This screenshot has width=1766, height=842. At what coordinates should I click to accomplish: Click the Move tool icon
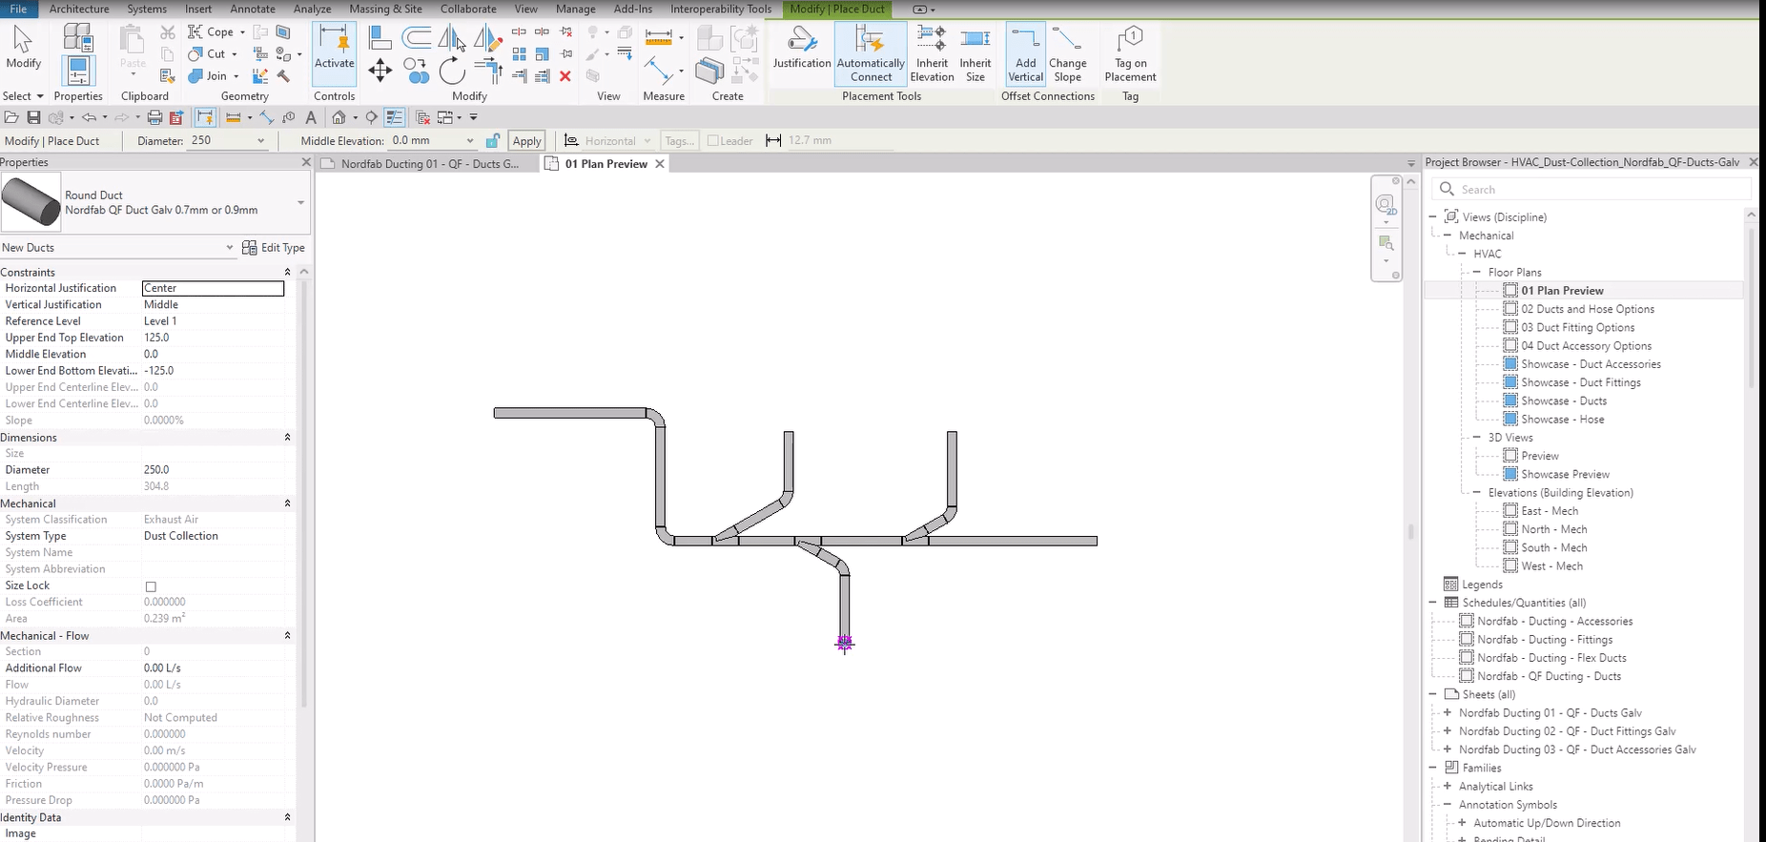[x=380, y=71]
